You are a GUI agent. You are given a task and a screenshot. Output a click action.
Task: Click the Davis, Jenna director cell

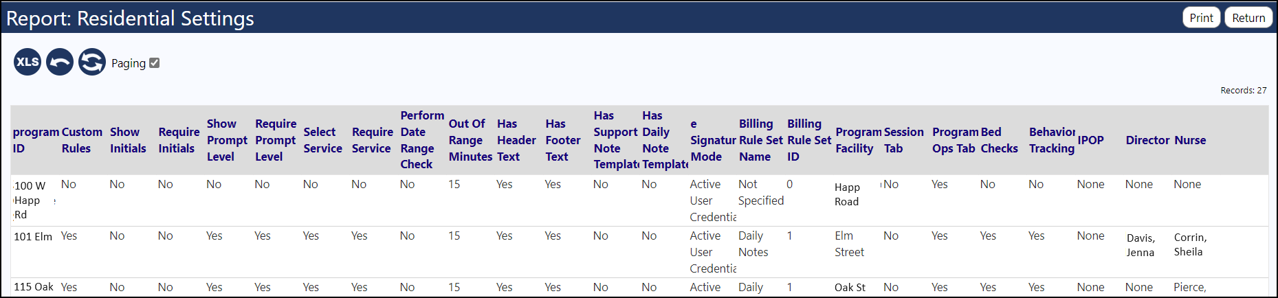(x=1141, y=245)
